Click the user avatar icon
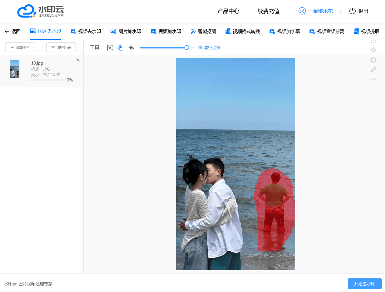Screen dimensions: 385x292 tap(302, 11)
